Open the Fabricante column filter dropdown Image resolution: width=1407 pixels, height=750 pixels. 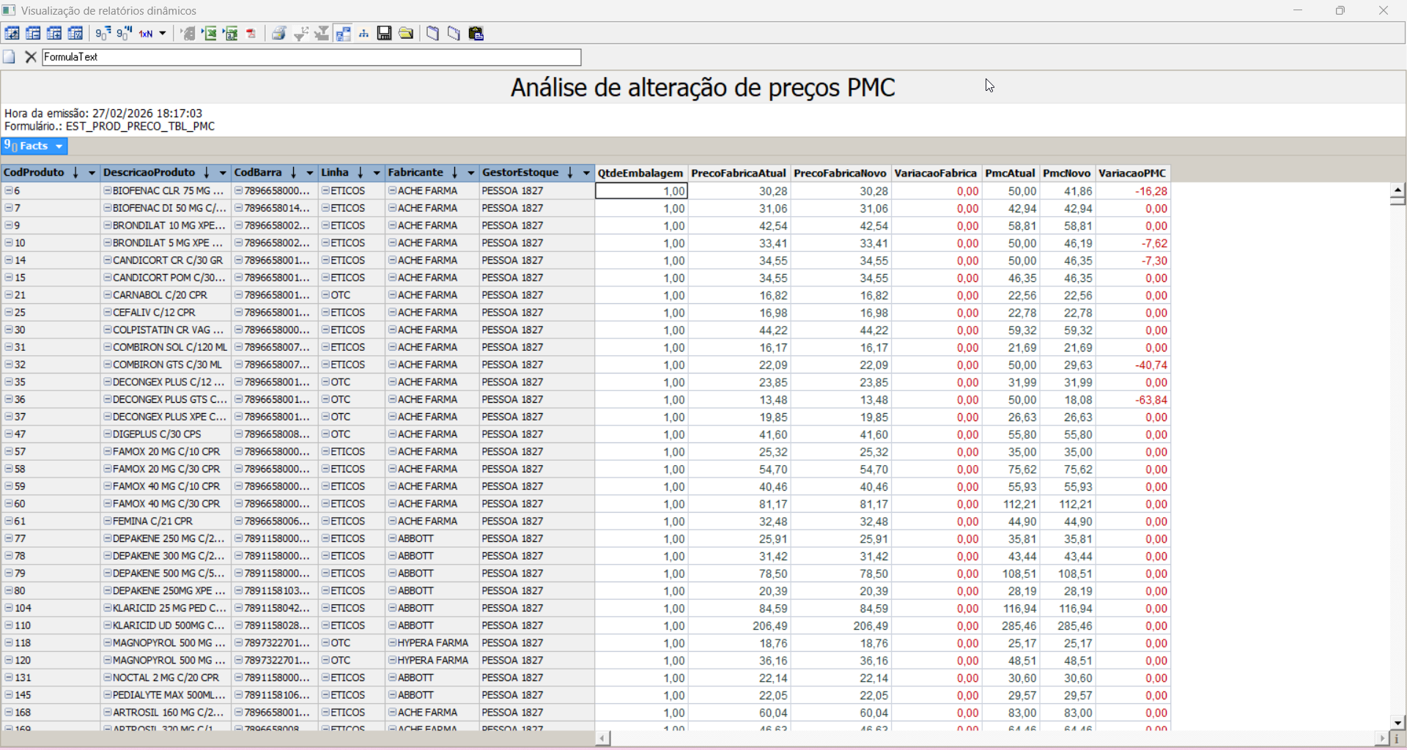pyautogui.click(x=470, y=173)
